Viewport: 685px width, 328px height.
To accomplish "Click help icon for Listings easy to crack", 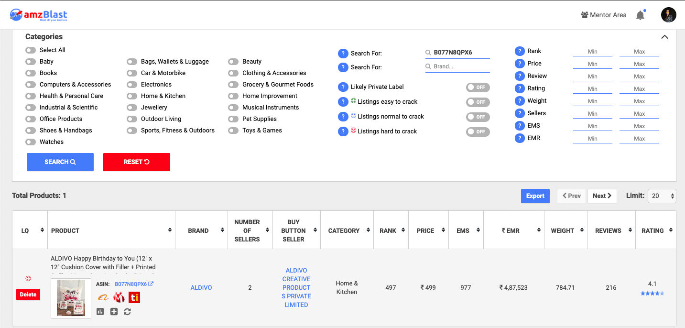I will [343, 102].
